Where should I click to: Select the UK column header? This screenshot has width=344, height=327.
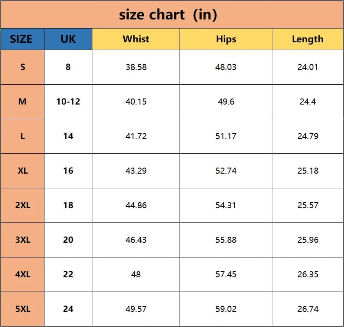pos(68,39)
